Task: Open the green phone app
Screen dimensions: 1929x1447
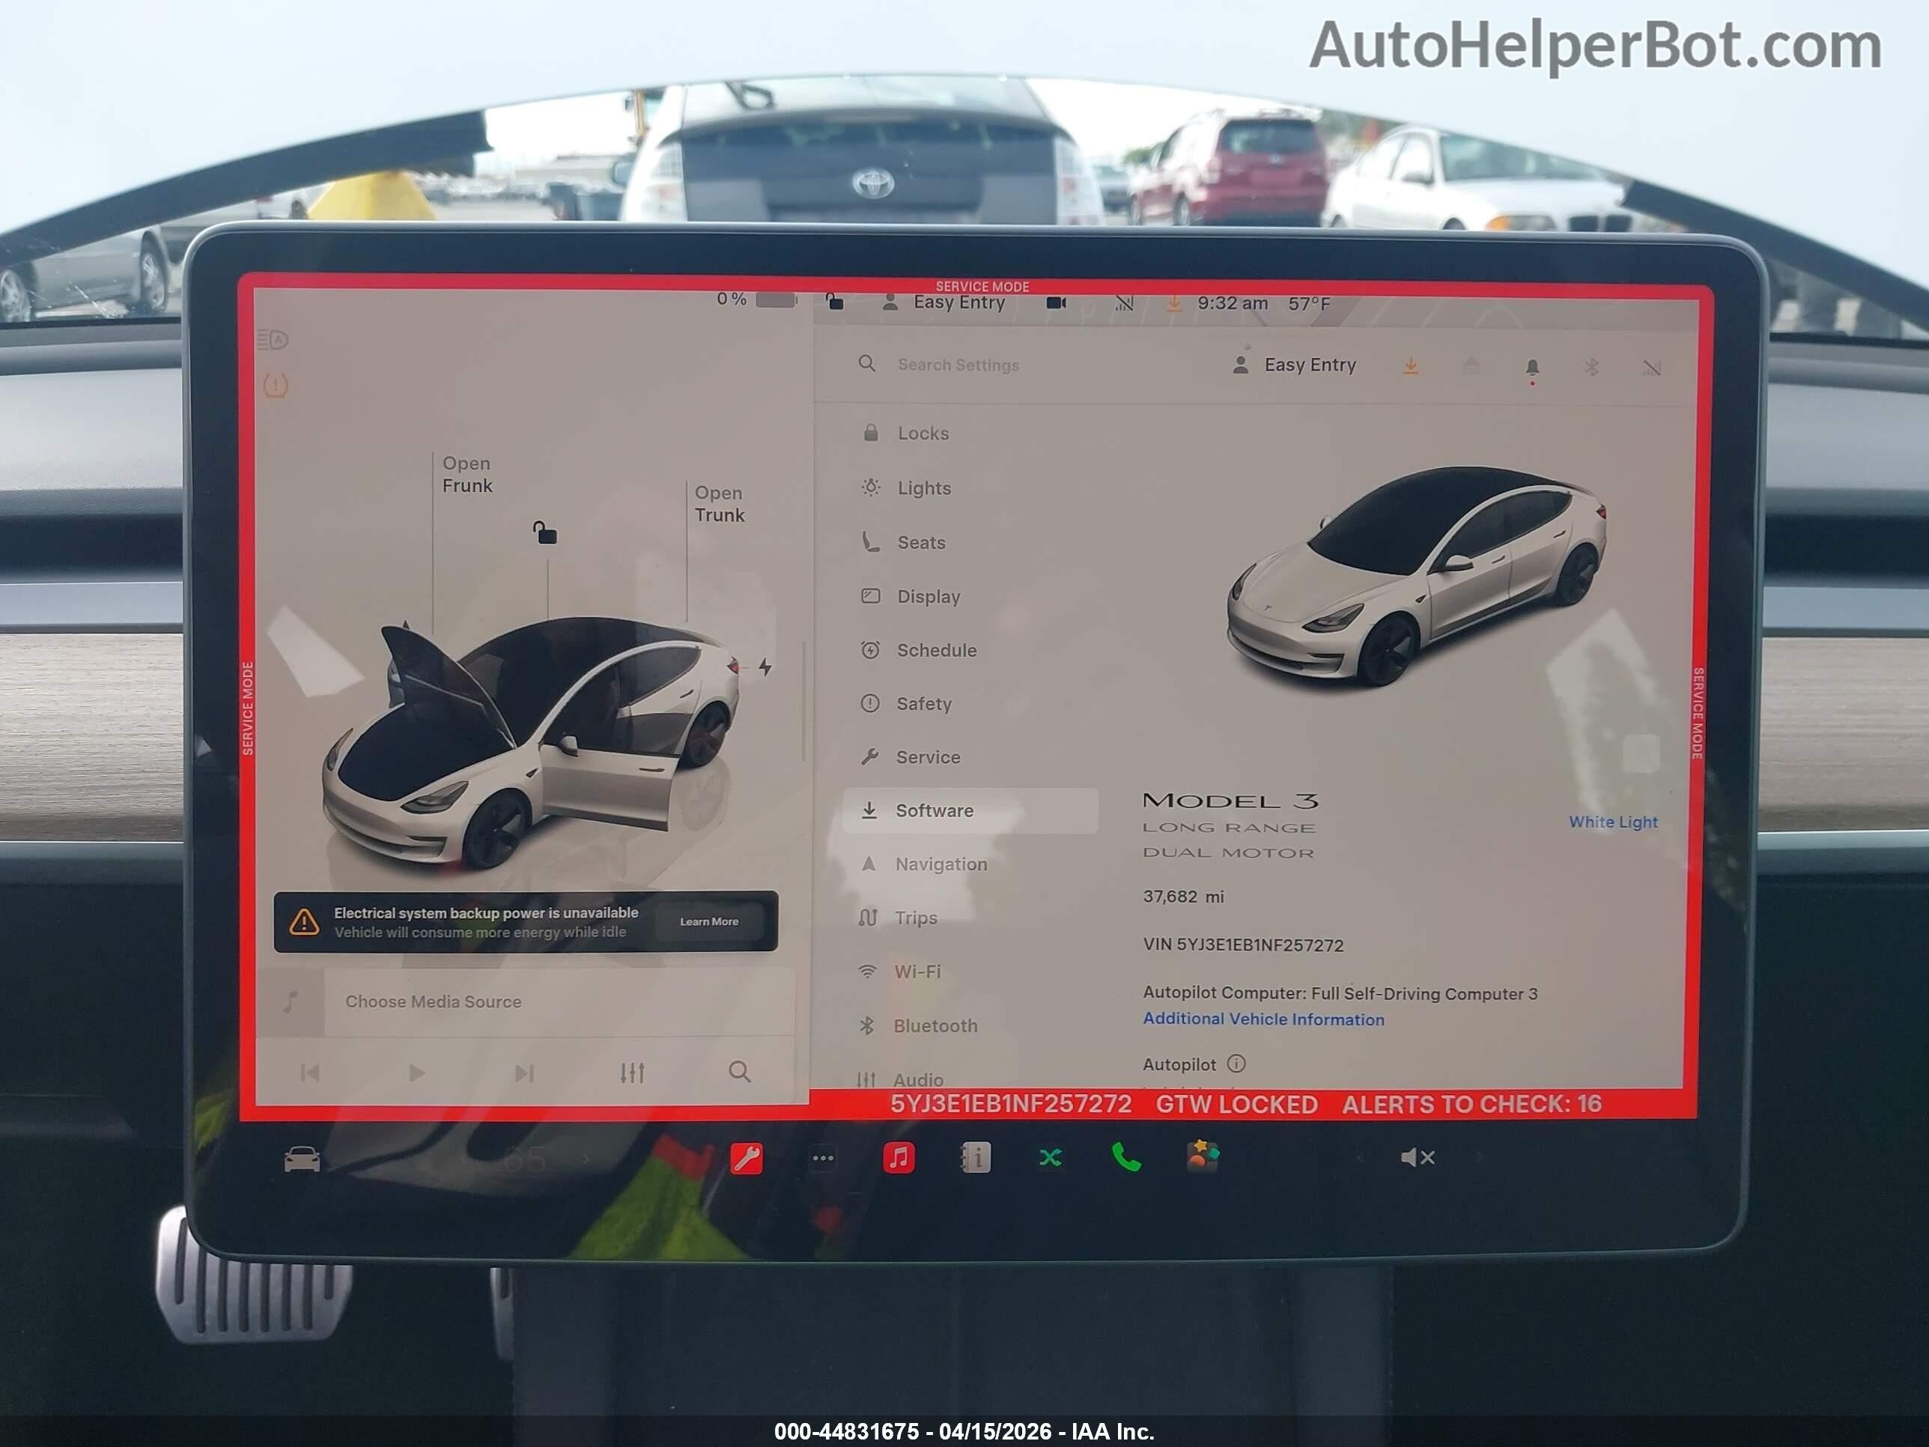Action: [x=1125, y=1157]
